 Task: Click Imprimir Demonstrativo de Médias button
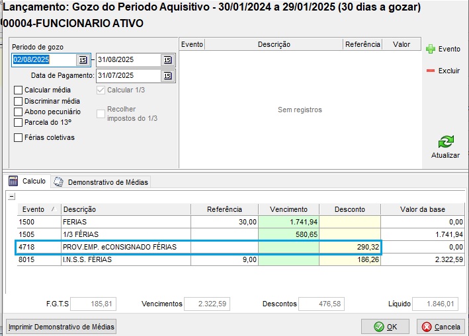(x=62, y=327)
